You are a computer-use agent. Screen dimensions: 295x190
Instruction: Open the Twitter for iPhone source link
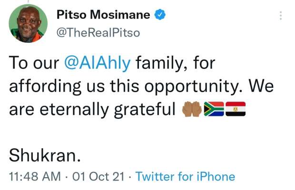(186, 177)
